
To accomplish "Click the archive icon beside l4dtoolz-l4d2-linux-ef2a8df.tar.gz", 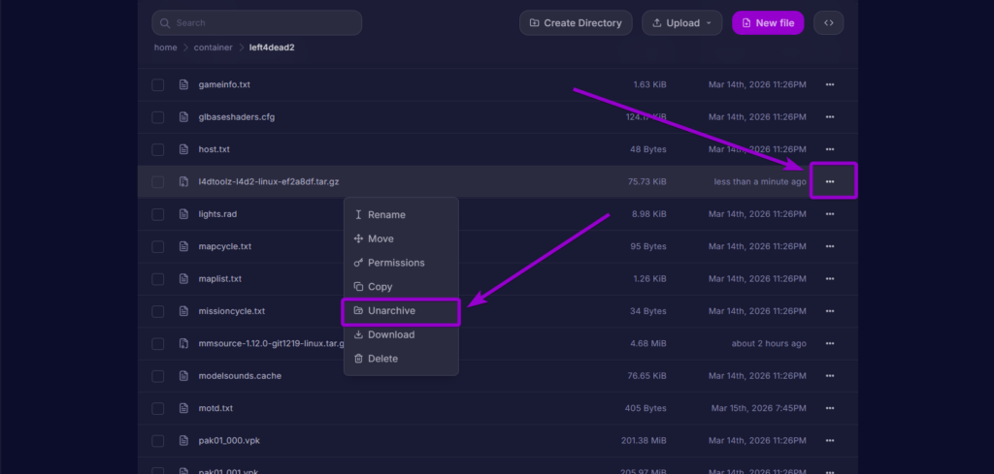I will 183,181.
